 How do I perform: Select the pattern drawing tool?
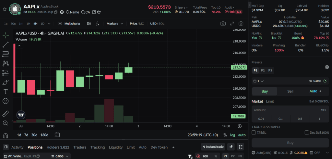click(x=6, y=63)
